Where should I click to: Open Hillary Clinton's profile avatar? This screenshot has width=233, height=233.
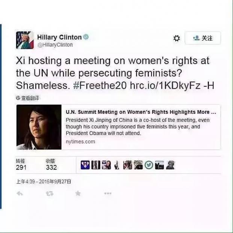click(25, 40)
